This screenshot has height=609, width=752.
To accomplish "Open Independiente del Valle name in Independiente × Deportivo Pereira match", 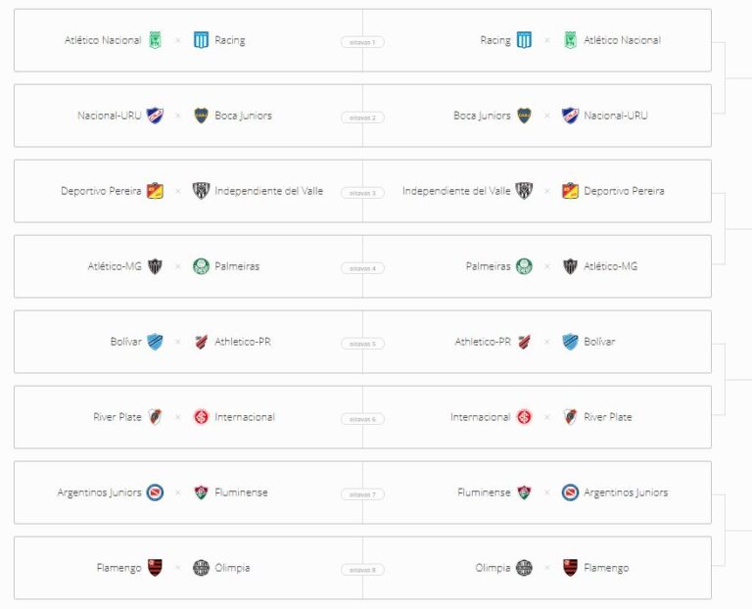I will point(456,191).
